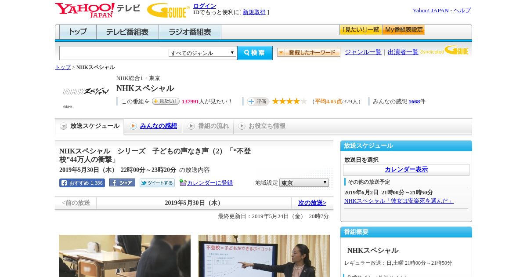Click the Syndicated G-GUIDE logo near search
Screen dimensions: 527x277
pyautogui.click(x=444, y=51)
